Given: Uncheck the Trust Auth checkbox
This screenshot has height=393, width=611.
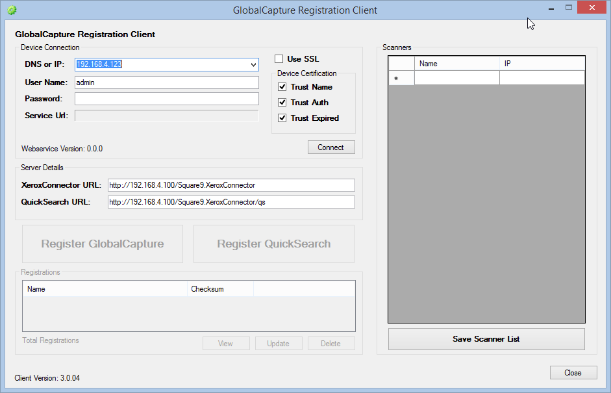Looking at the screenshot, I should [282, 103].
